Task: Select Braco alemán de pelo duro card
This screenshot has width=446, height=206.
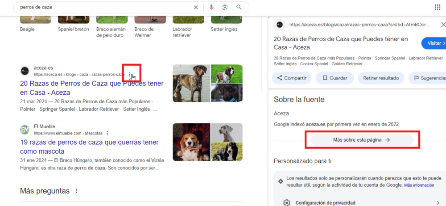Action: pos(112,27)
